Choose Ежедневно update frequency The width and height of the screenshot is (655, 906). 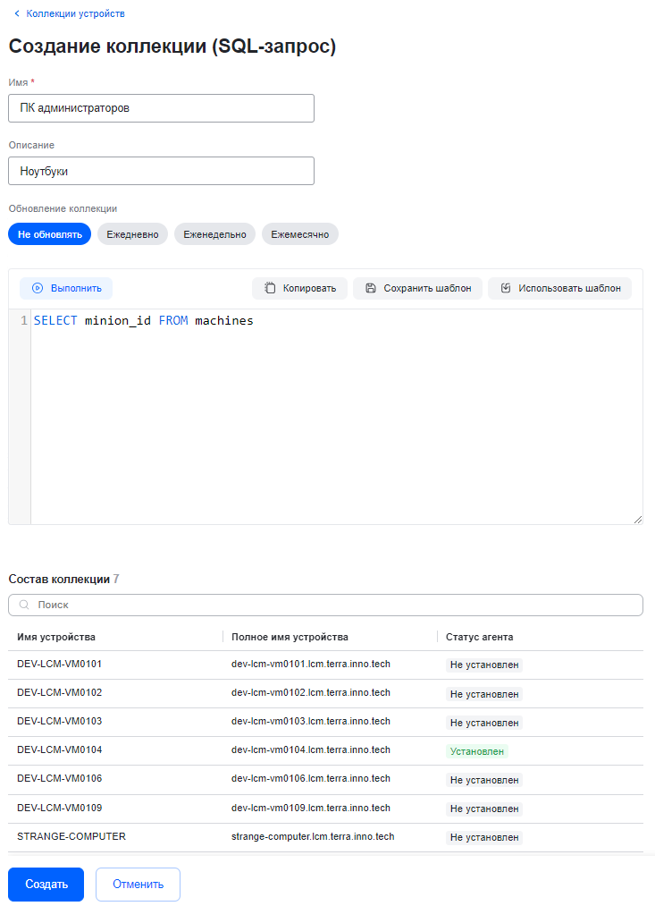point(132,234)
